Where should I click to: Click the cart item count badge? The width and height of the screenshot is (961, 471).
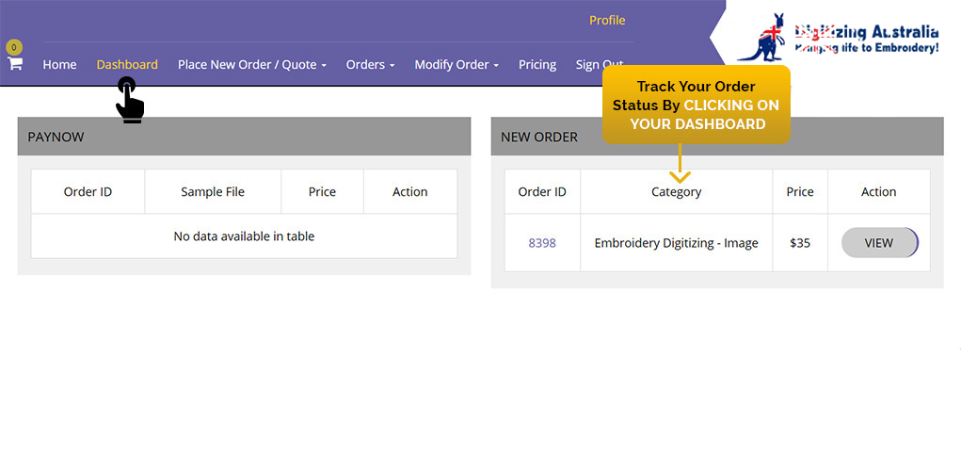click(x=13, y=47)
